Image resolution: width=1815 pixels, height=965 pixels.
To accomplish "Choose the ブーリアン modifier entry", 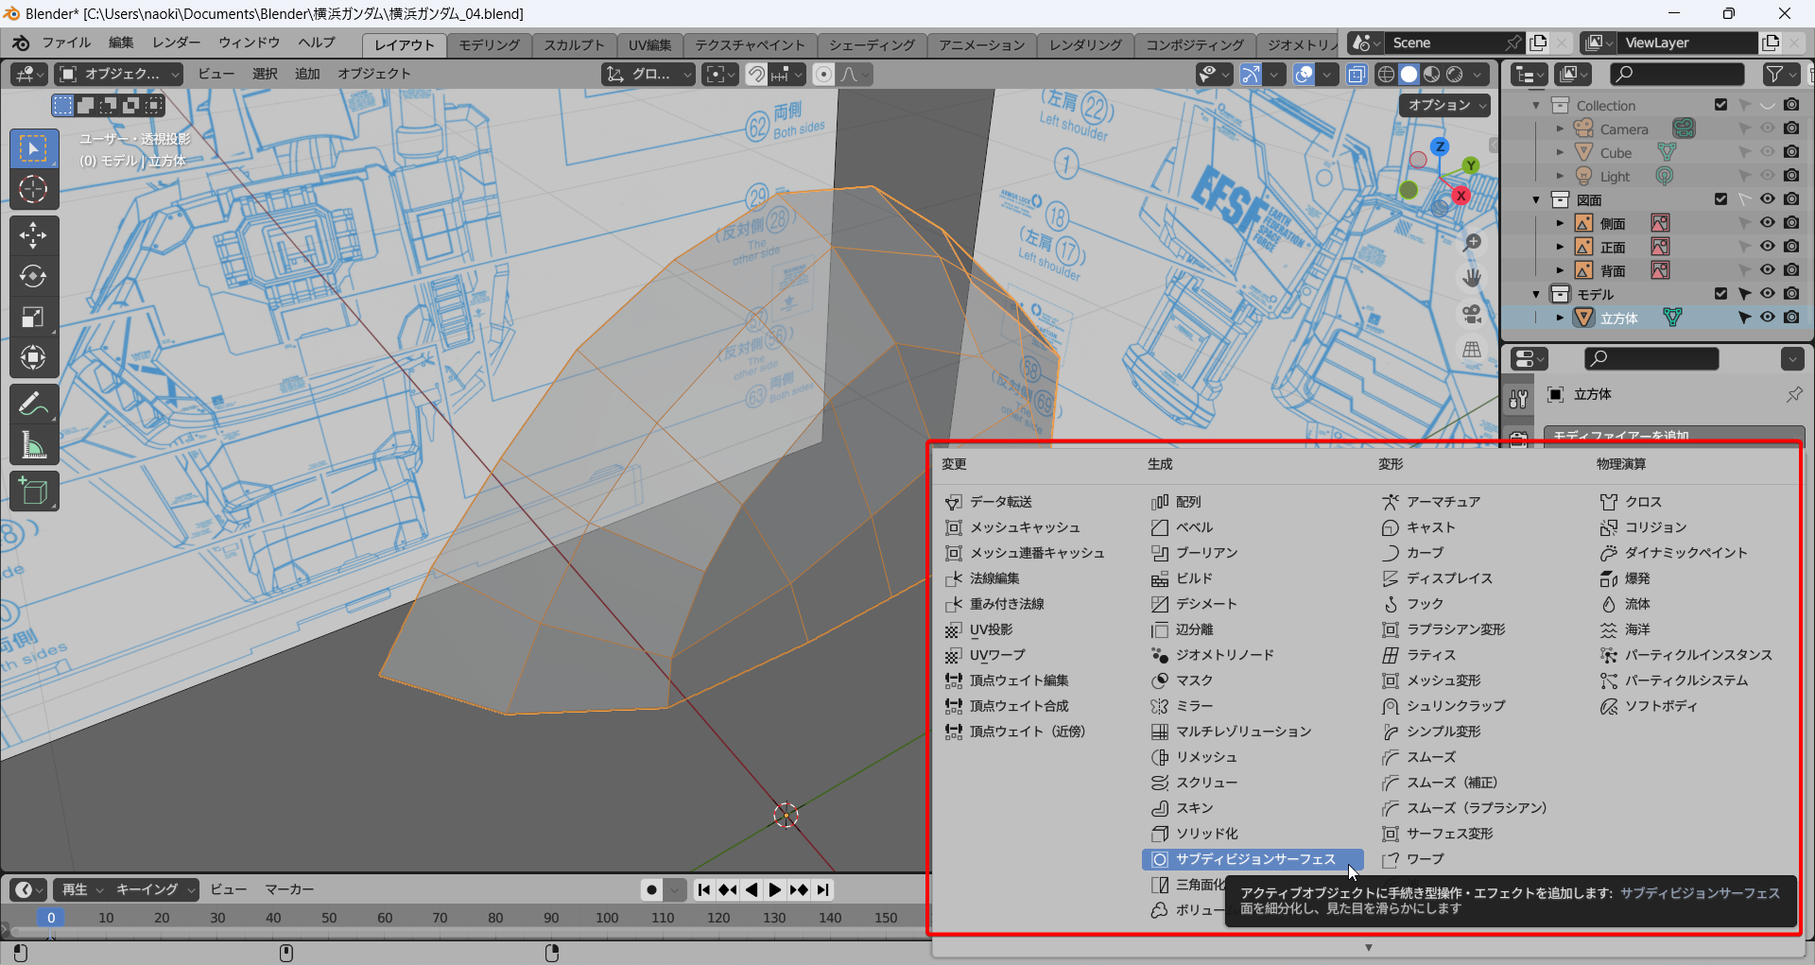I will [1206, 553].
